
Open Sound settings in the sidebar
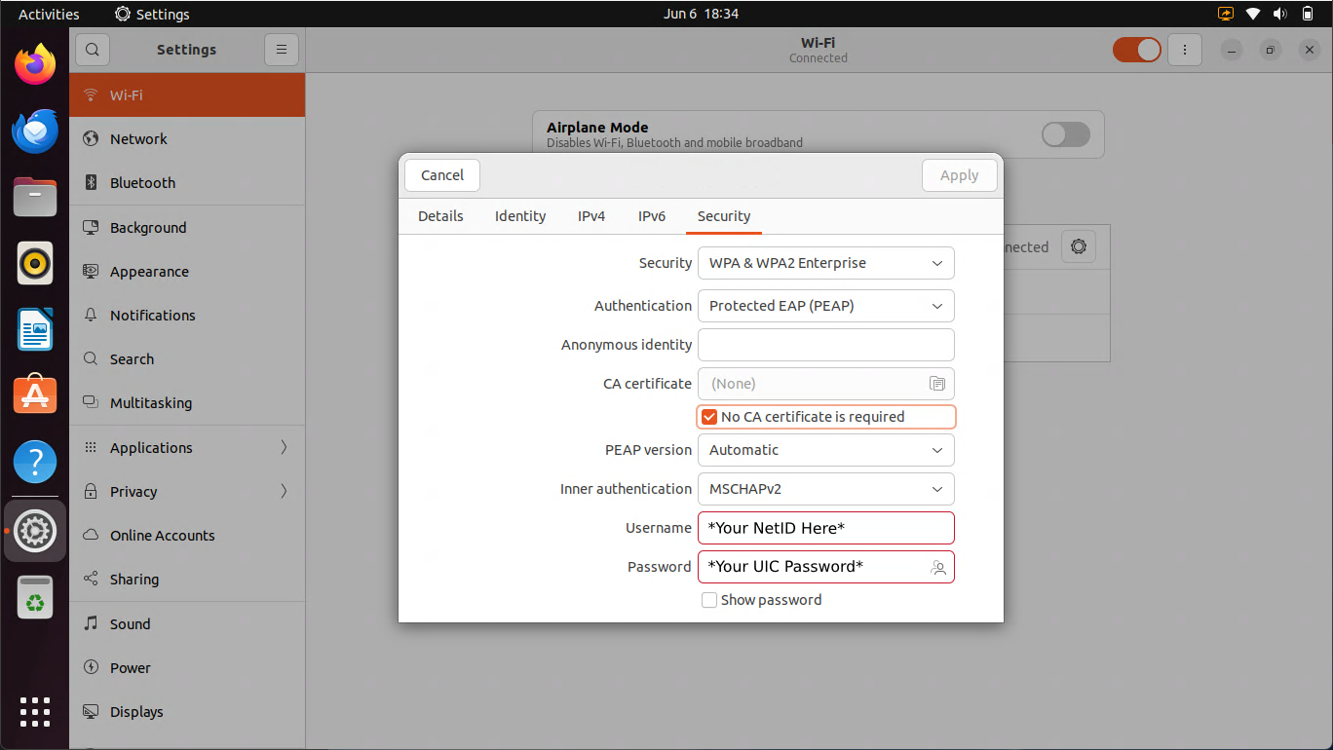click(x=187, y=624)
